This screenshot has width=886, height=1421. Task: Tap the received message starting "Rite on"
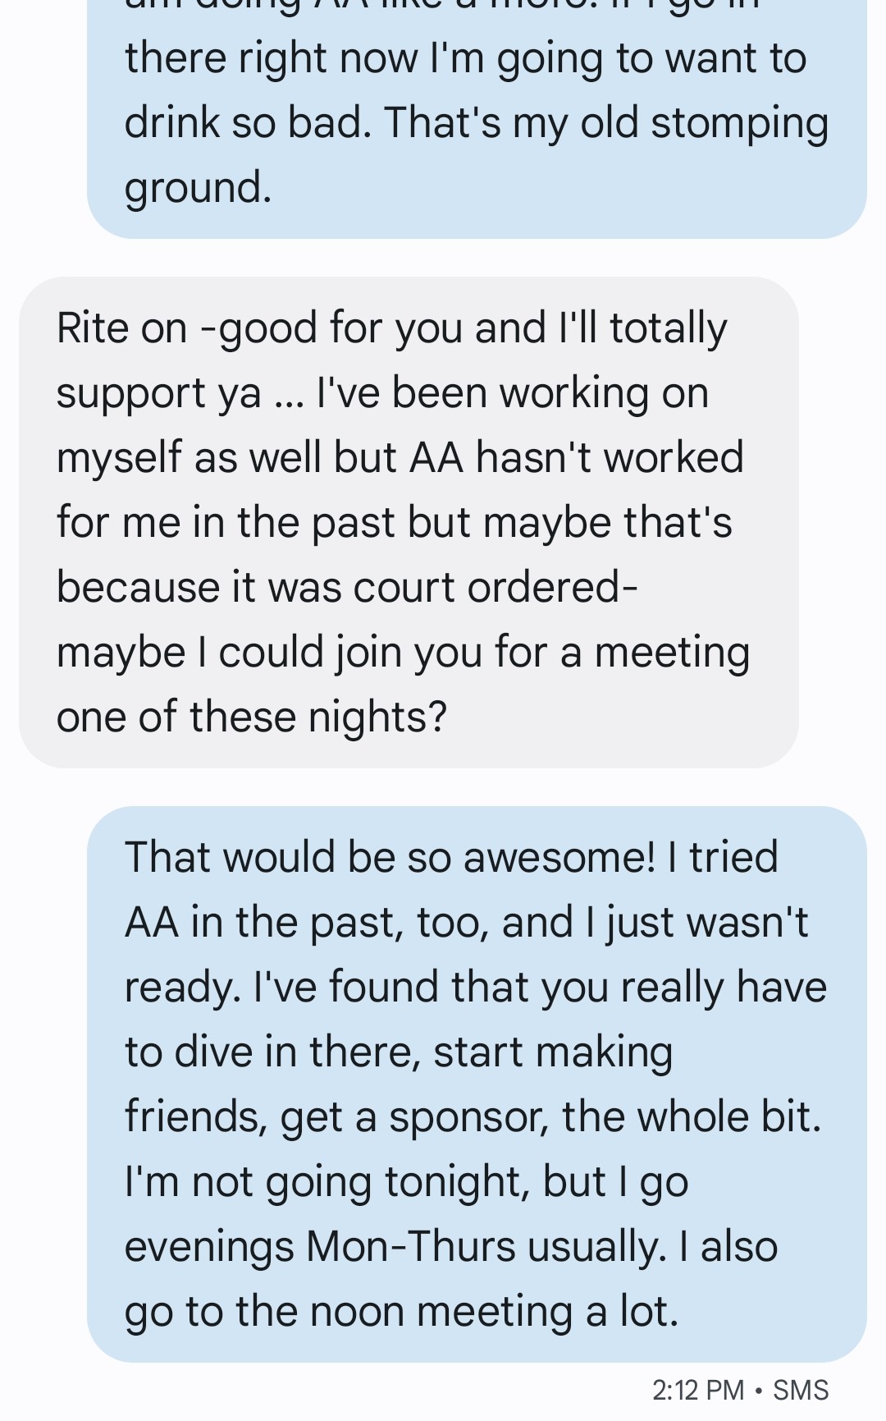tap(409, 522)
